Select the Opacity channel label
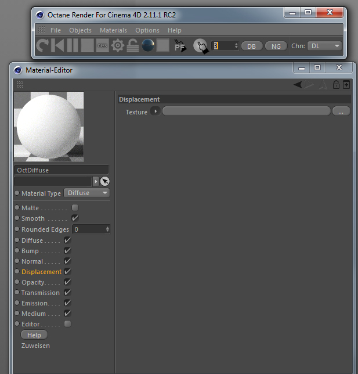 pos(33,282)
